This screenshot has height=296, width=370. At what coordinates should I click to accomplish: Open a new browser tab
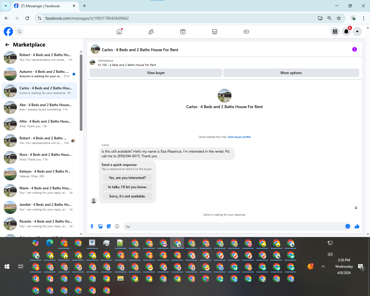(84, 6)
